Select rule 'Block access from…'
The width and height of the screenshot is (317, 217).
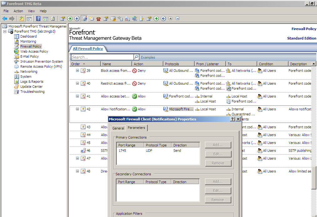[x=116, y=71]
